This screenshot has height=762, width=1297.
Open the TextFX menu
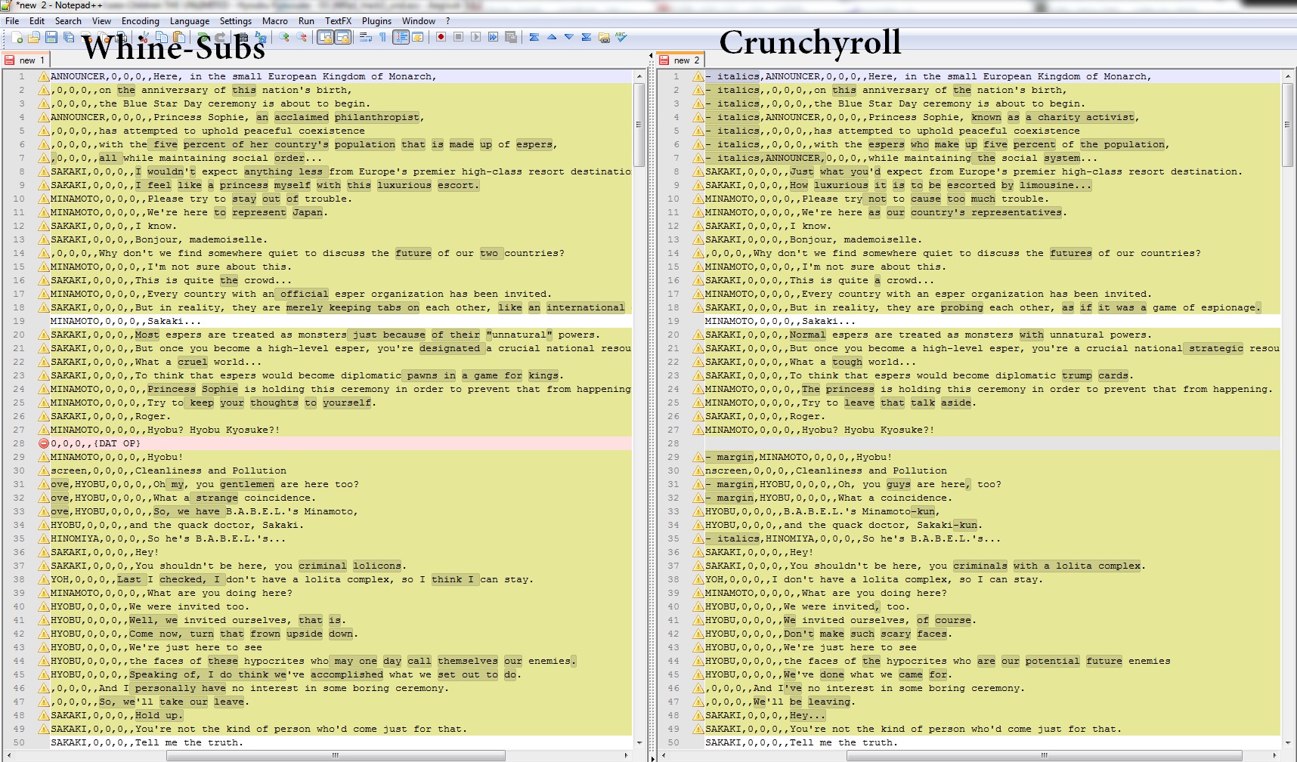tap(339, 21)
